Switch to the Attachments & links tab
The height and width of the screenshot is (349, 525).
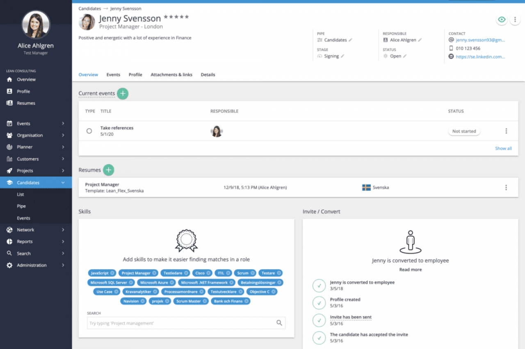point(171,75)
